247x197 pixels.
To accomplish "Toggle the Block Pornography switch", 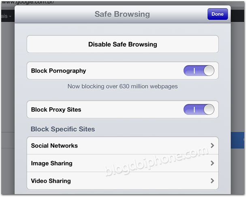I will click(x=199, y=71).
